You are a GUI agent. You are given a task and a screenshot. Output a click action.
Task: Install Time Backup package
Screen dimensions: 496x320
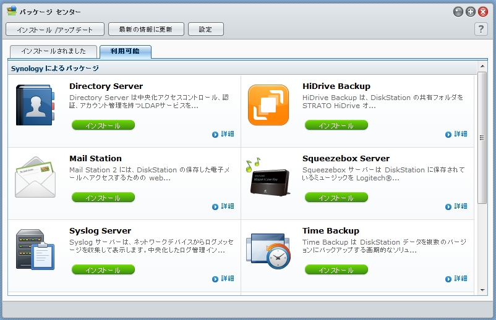(336, 270)
